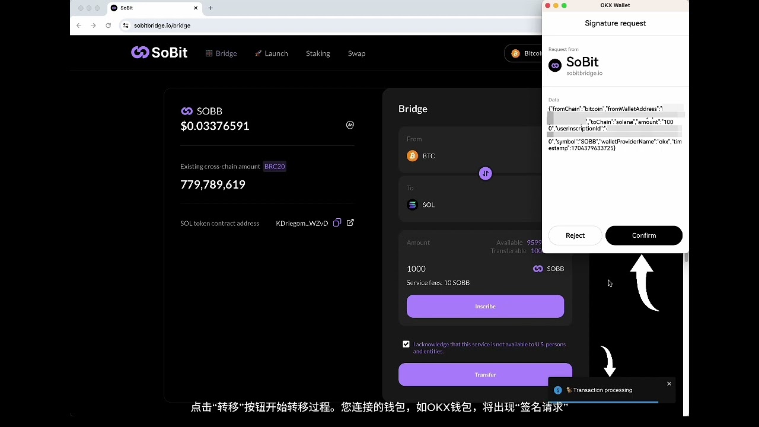
Task: Click the Transferable amount value
Action: (x=537, y=251)
